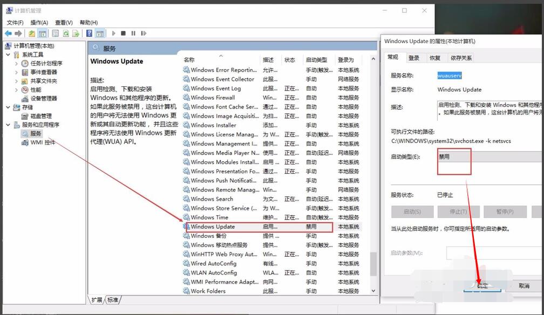544x315 pixels.
Task: Click the Refresh icon in the toolbar
Action: tap(66, 33)
